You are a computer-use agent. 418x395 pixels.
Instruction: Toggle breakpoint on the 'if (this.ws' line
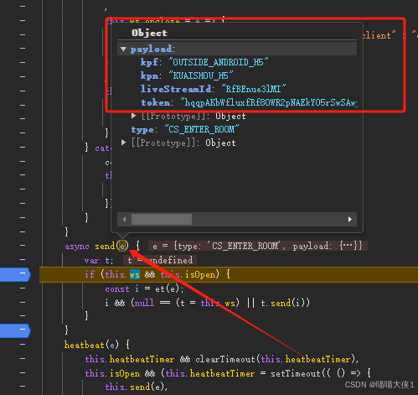(16, 274)
